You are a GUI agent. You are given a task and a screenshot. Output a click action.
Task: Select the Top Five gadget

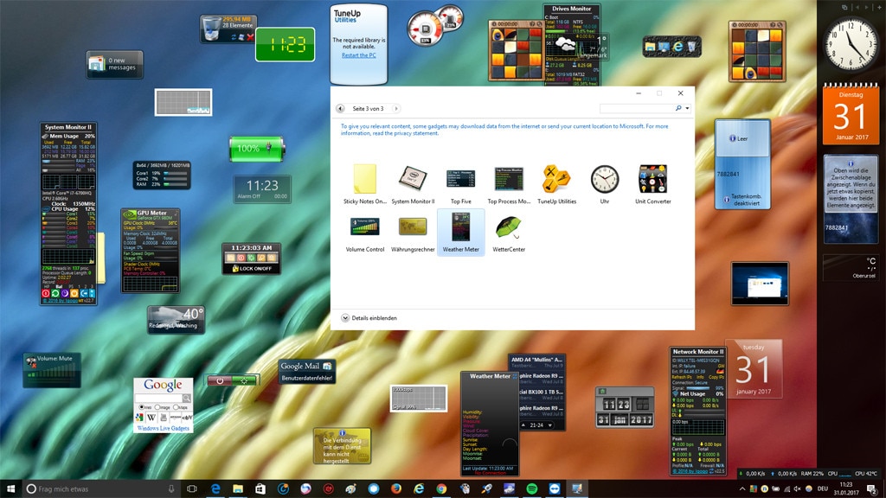461,185
